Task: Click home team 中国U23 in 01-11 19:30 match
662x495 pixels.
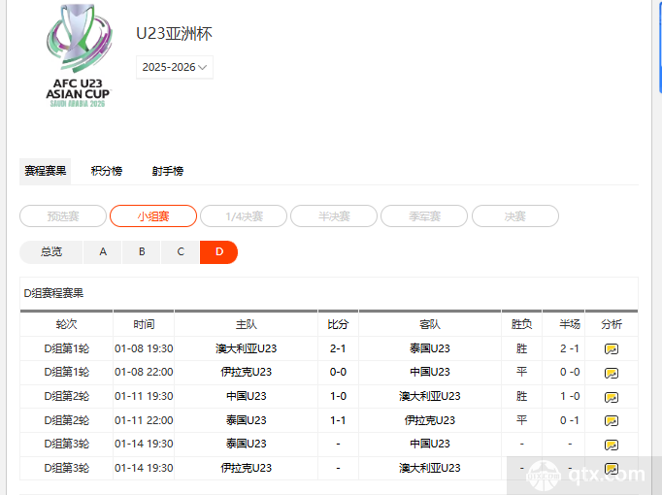Action: tap(247, 396)
